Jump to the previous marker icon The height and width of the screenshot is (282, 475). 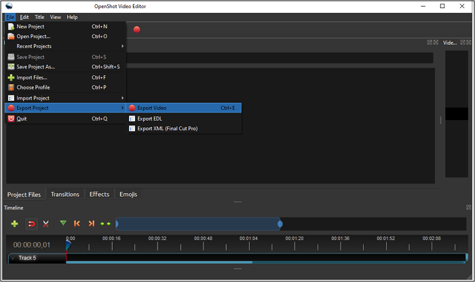click(77, 223)
